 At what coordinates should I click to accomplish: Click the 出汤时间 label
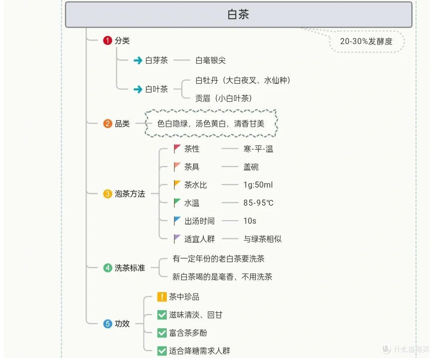pyautogui.click(x=199, y=221)
